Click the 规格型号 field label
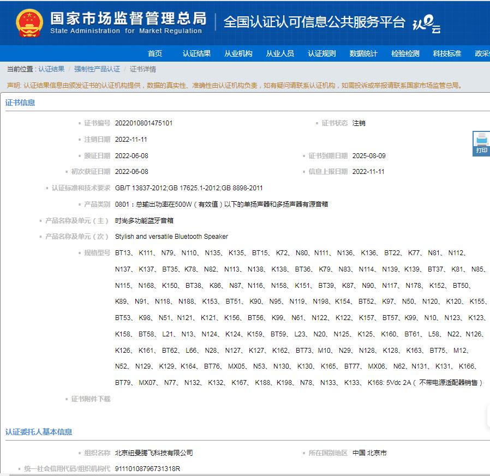490x476 pixels. [x=97, y=252]
